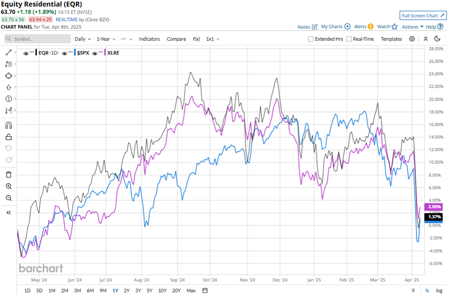Image resolution: width=449 pixels, height=294 pixels.
Task: Switch to dark mode moon icon
Action: (437, 39)
